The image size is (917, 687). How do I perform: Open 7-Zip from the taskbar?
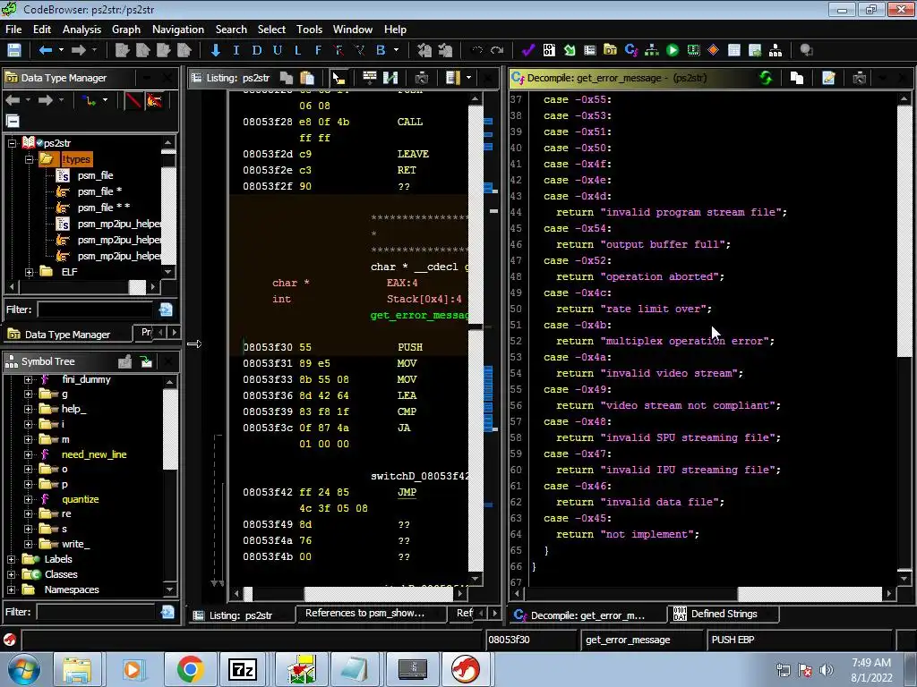click(x=243, y=669)
